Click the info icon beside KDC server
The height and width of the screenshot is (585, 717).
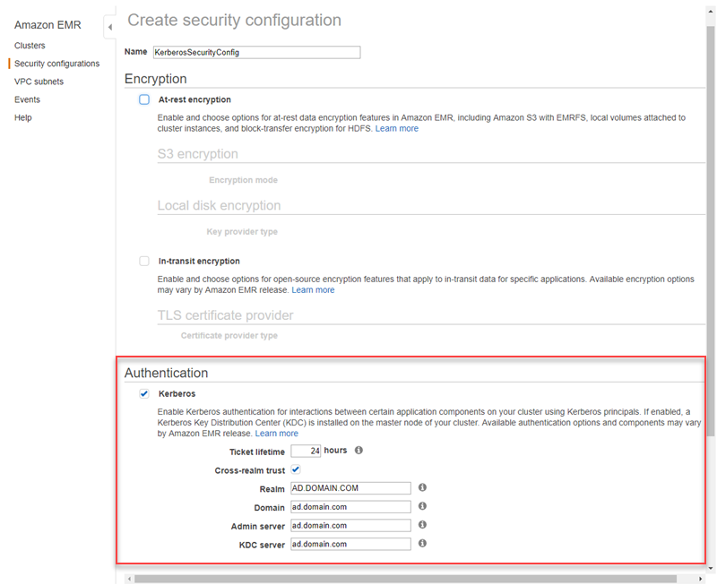coord(422,544)
